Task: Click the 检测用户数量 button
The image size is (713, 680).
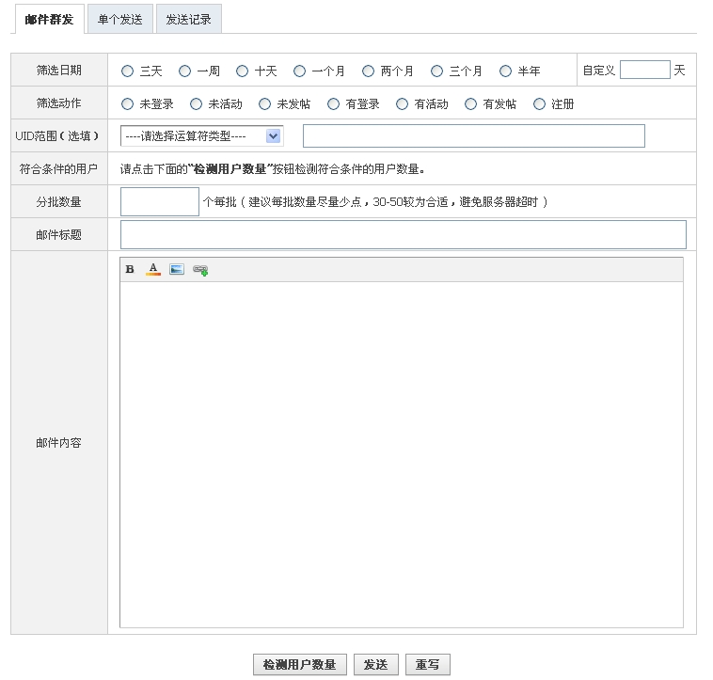Action: (300, 665)
